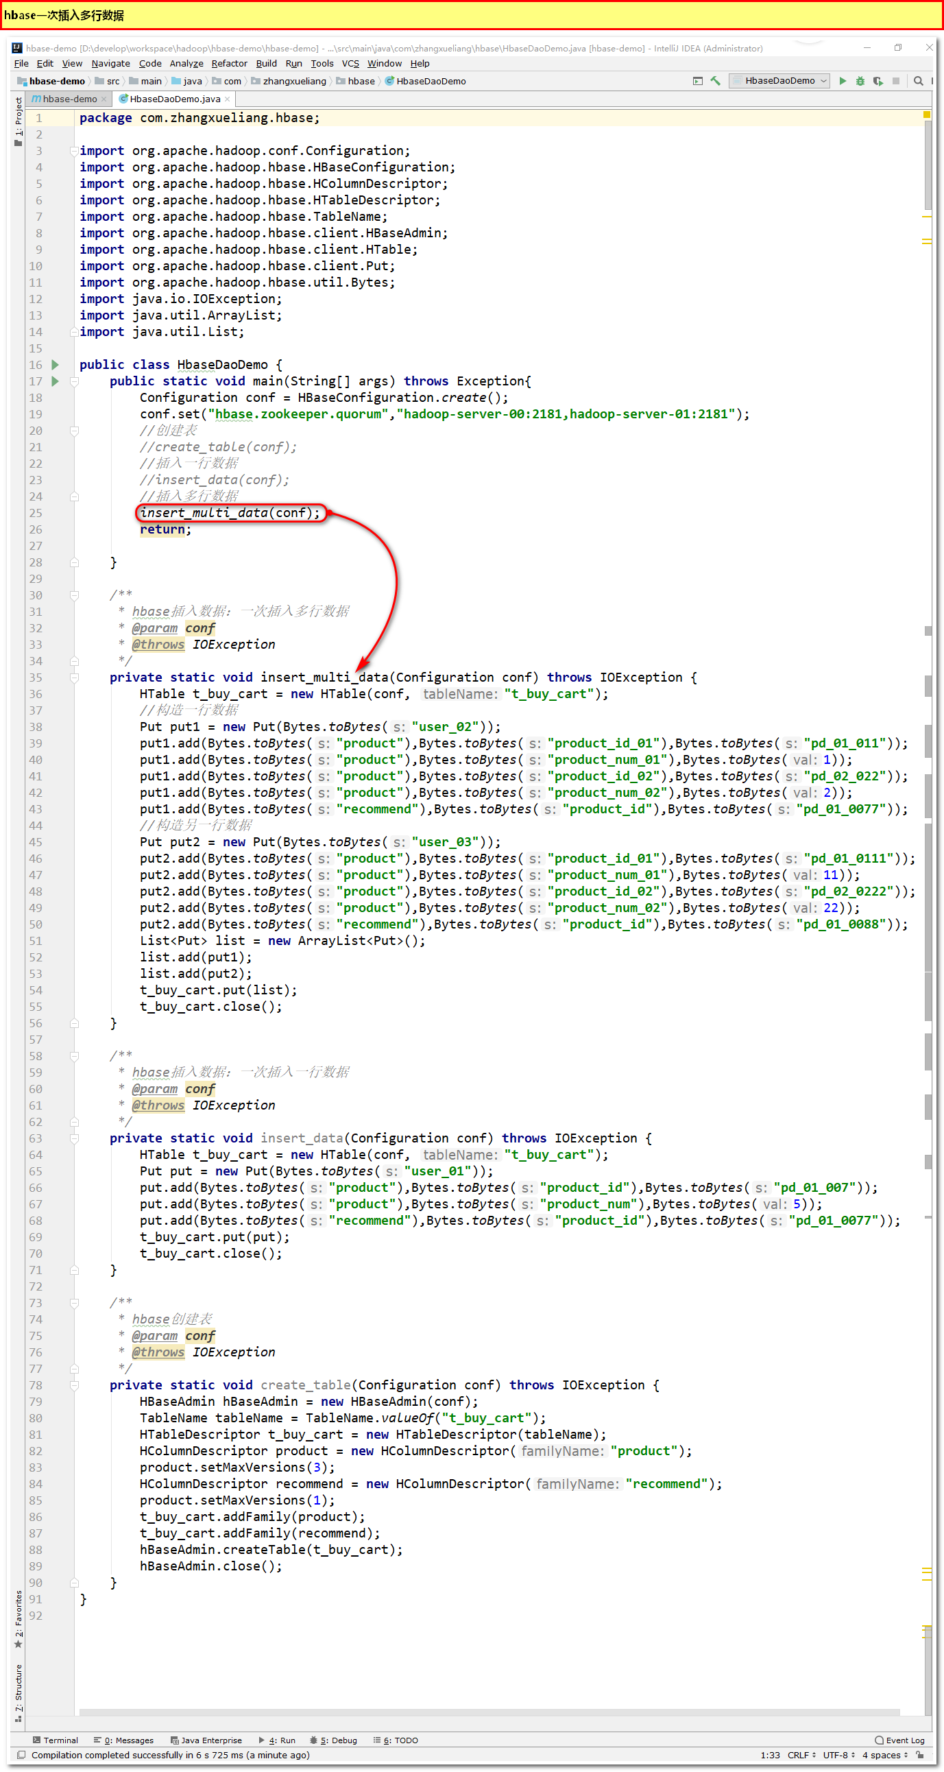Close the HbaseDaoDemo.java editor tab

227,99
